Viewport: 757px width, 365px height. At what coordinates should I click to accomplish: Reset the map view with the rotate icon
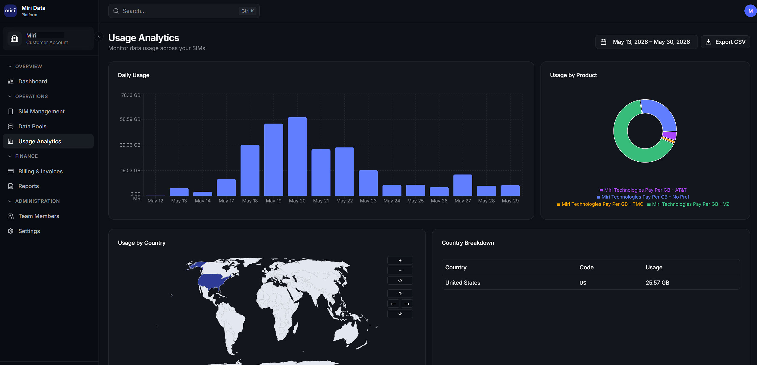pyautogui.click(x=400, y=280)
